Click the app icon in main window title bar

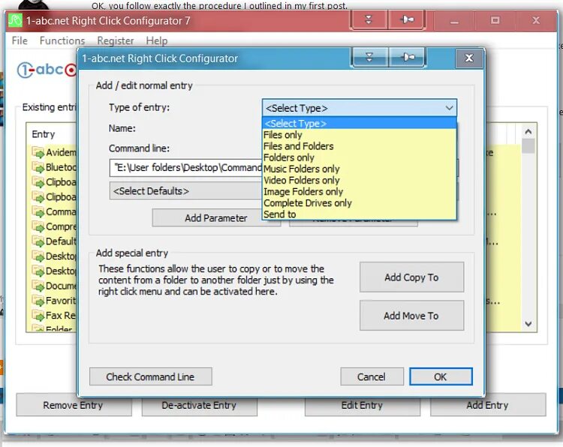15,20
